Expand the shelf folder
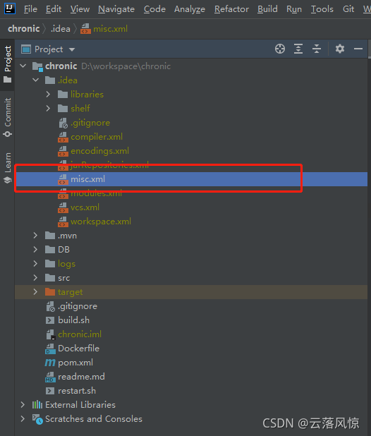 click(x=48, y=109)
